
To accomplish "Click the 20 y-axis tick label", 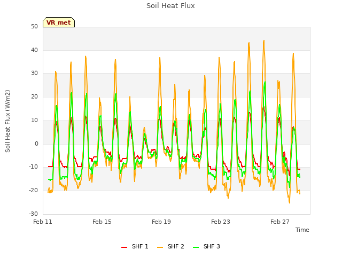I will click(34, 96).
